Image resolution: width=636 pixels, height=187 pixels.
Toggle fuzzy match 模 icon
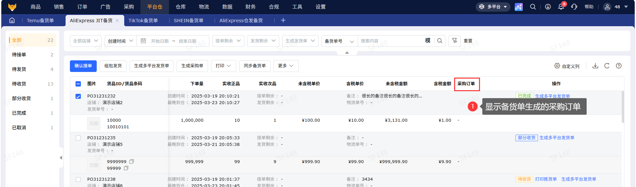click(428, 40)
